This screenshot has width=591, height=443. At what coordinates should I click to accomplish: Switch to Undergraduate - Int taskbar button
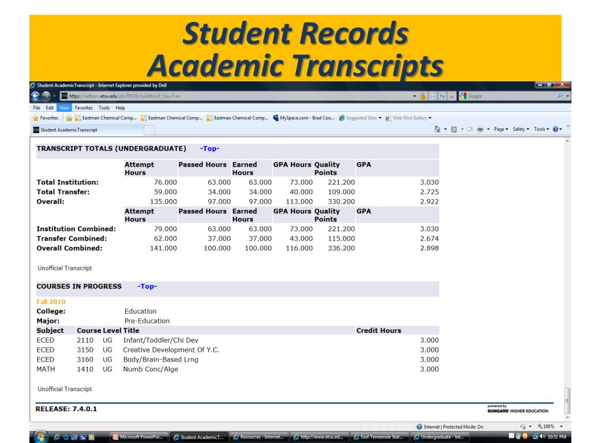tap(439, 437)
